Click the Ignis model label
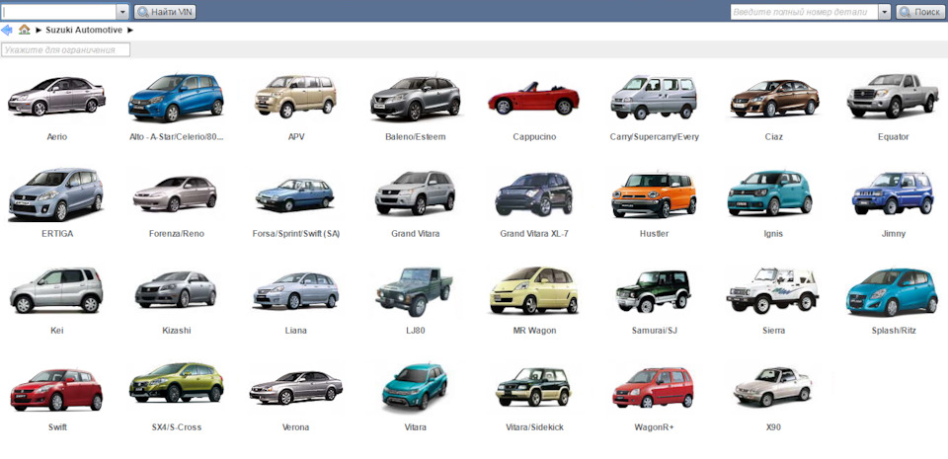The width and height of the screenshot is (948, 459). pyautogui.click(x=773, y=234)
